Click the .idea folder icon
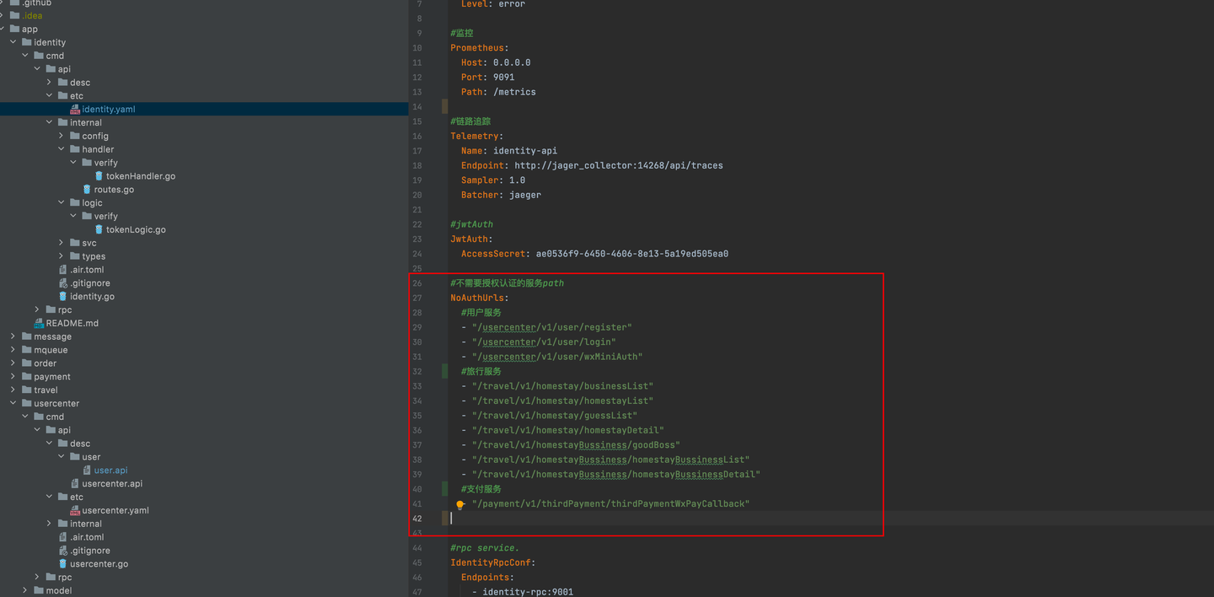The width and height of the screenshot is (1214, 597). tap(14, 15)
